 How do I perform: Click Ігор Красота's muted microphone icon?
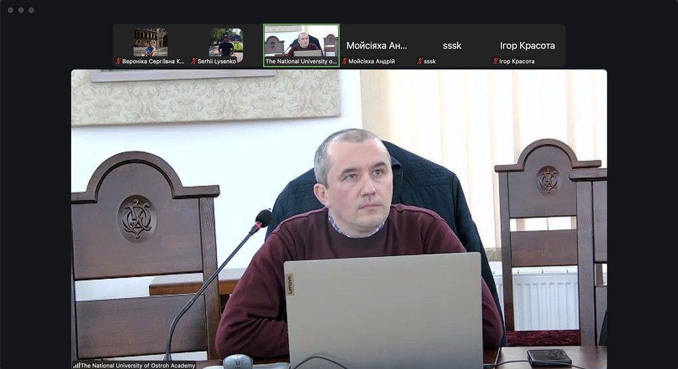pyautogui.click(x=496, y=62)
